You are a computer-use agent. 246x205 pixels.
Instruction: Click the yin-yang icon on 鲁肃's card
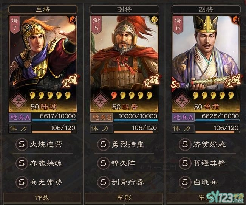236,20
